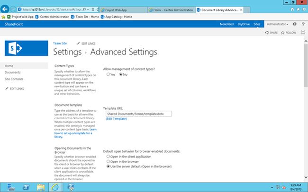Click the Team Site breadcrumb link
The height and width of the screenshot is (192, 308).
tap(60, 44)
